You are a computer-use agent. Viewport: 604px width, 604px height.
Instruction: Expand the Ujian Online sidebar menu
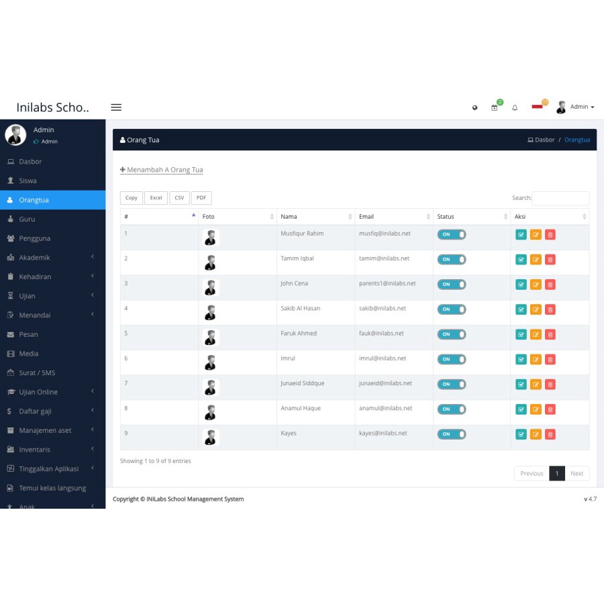click(52, 392)
